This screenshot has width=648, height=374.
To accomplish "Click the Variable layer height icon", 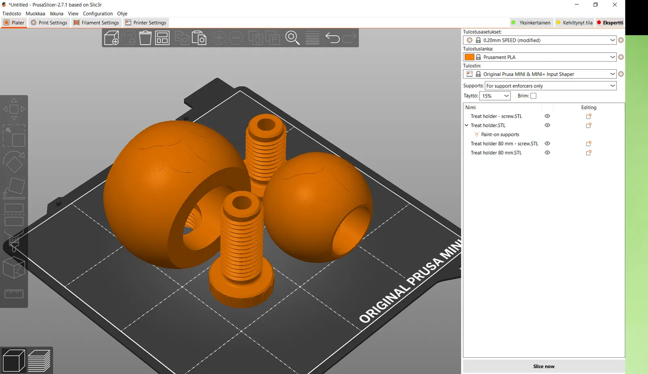I will (312, 38).
